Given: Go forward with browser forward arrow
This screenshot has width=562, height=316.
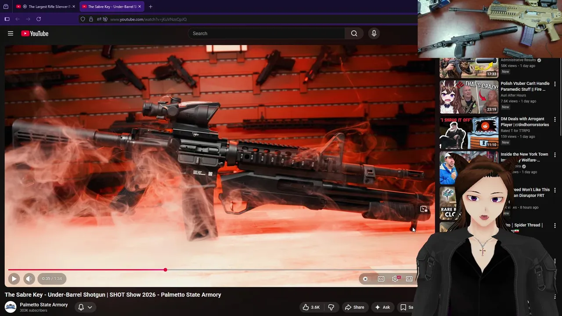Looking at the screenshot, I should click(x=28, y=19).
